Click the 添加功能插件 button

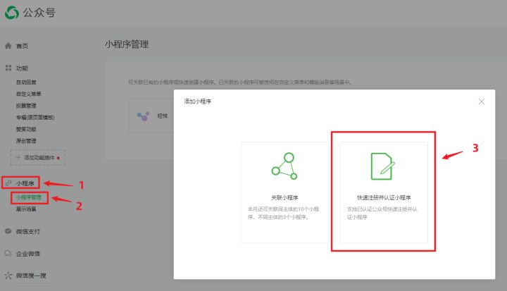point(38,158)
